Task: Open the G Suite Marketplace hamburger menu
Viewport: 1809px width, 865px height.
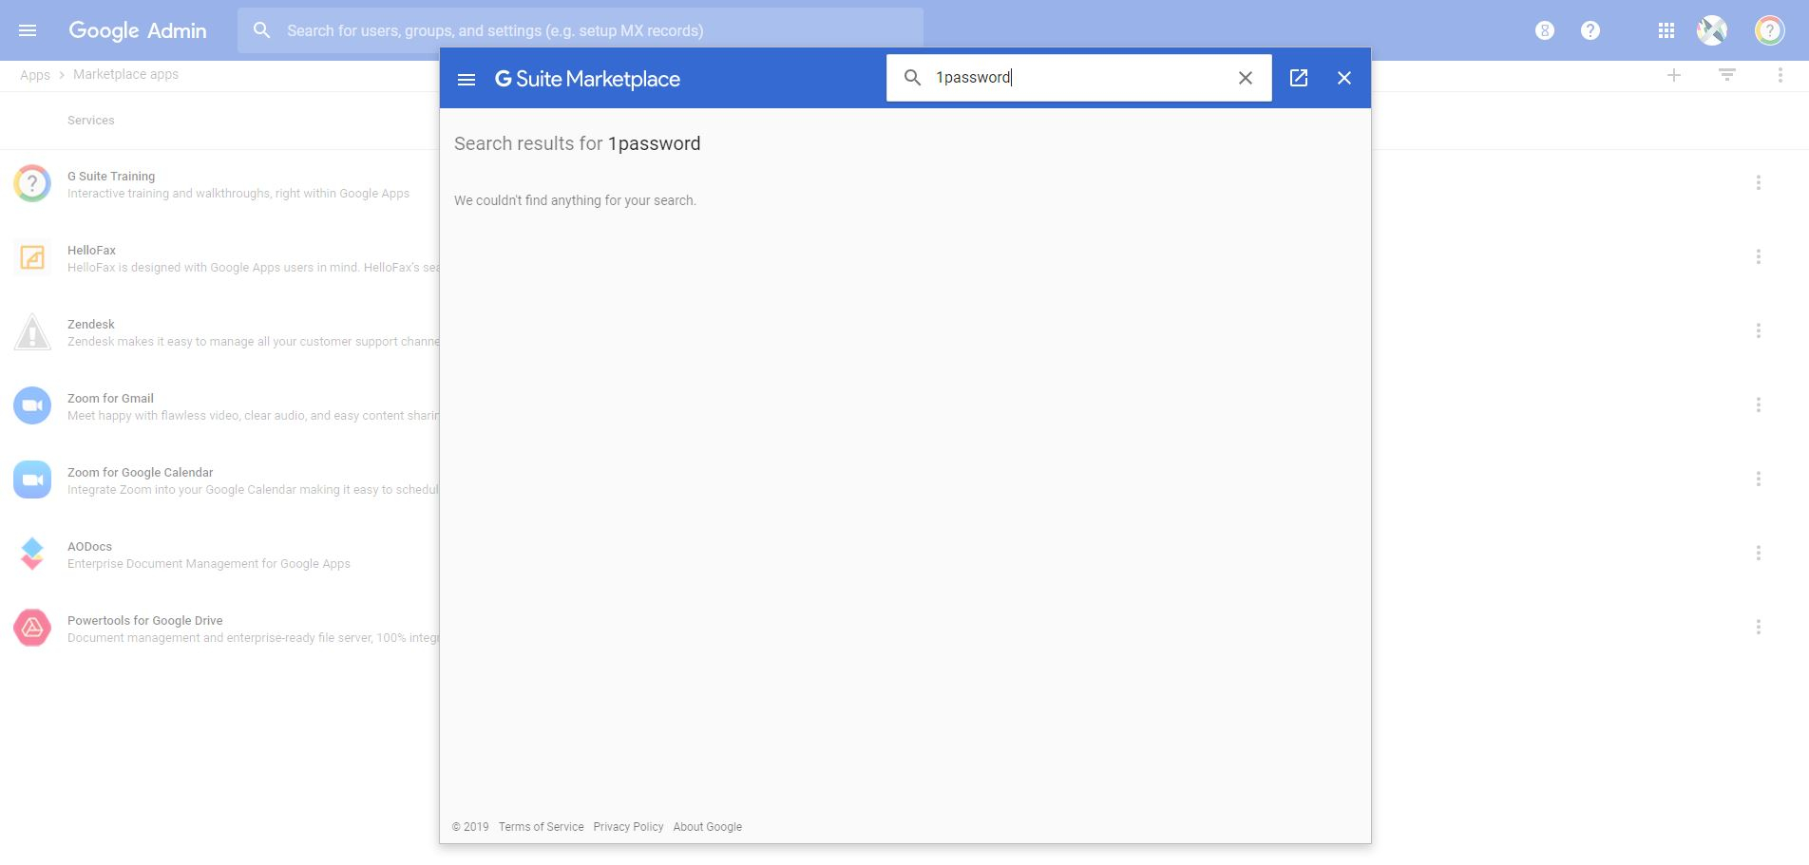Action: 467,80
